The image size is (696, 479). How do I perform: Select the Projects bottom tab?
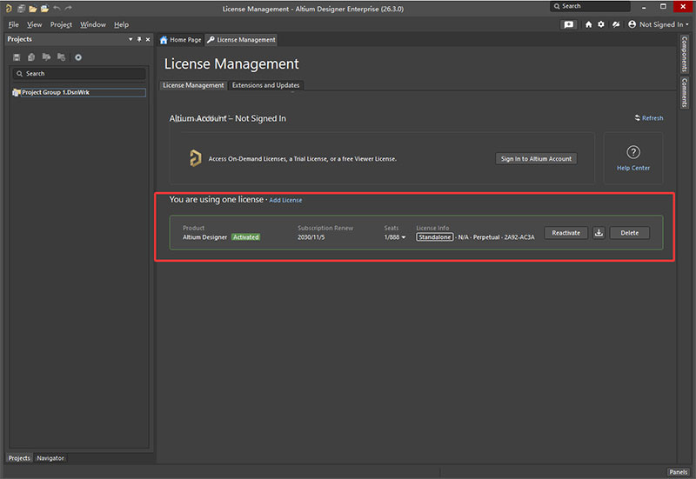19,458
